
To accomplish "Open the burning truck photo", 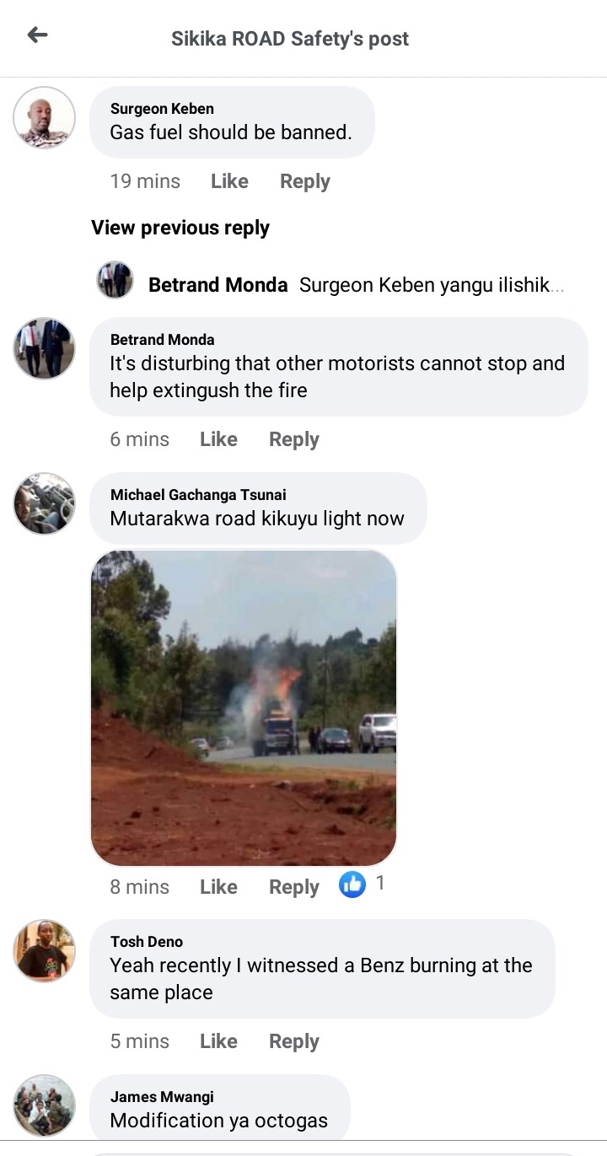I will click(244, 708).
